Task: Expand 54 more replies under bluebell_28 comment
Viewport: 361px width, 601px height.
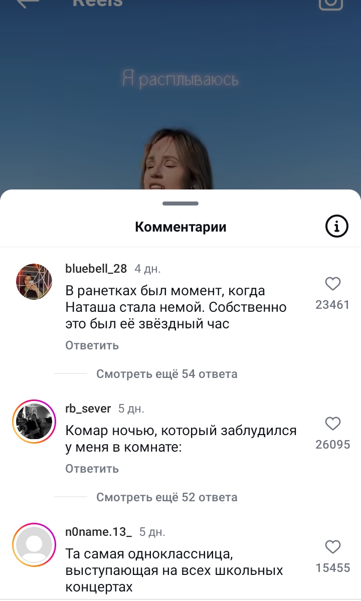Action: tap(166, 374)
